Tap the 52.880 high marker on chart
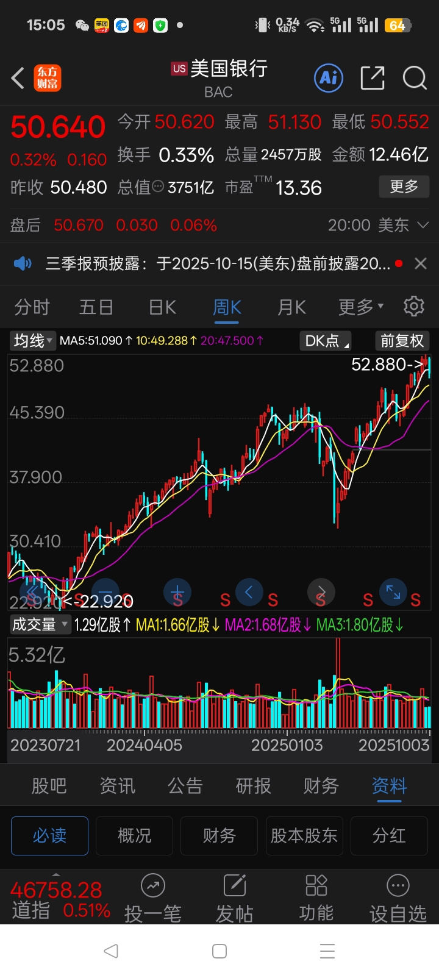This screenshot has height=978, width=439. coord(387,365)
